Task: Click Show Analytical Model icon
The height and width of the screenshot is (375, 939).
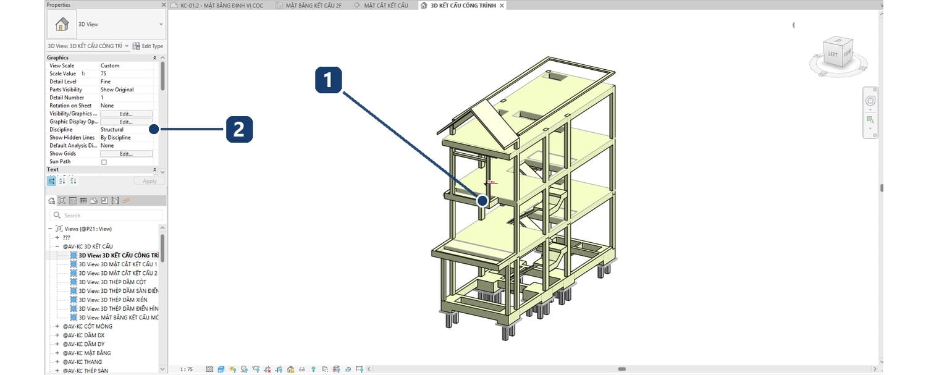Action: pos(336,369)
